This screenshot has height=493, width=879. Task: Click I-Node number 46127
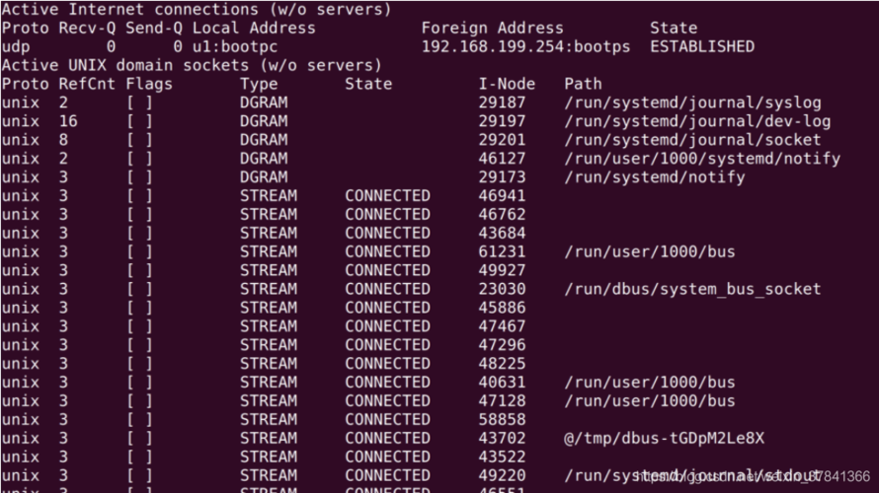coord(503,159)
